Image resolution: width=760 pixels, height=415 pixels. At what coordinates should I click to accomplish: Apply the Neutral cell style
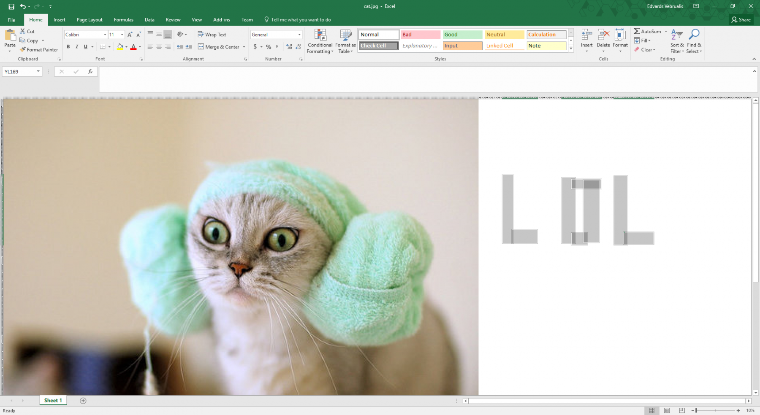coord(504,35)
